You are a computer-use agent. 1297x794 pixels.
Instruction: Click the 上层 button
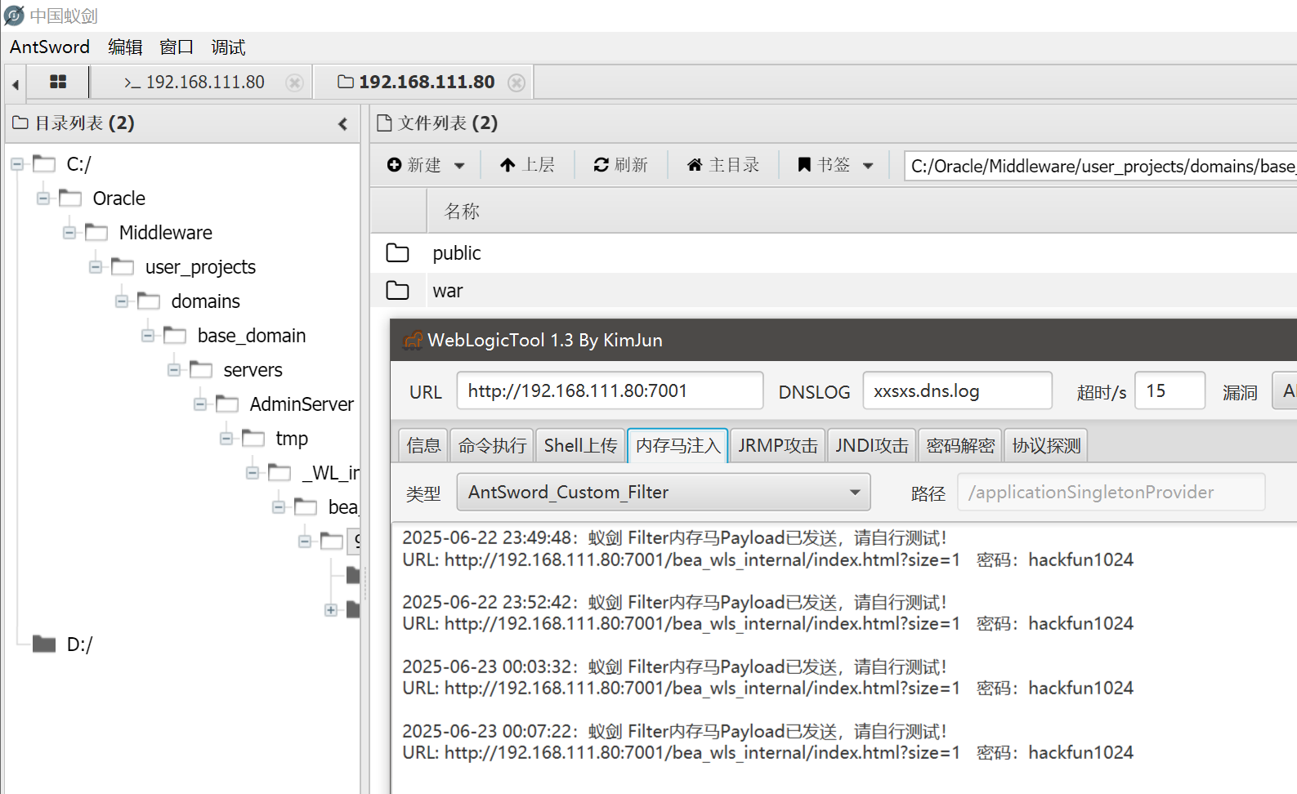[527, 165]
